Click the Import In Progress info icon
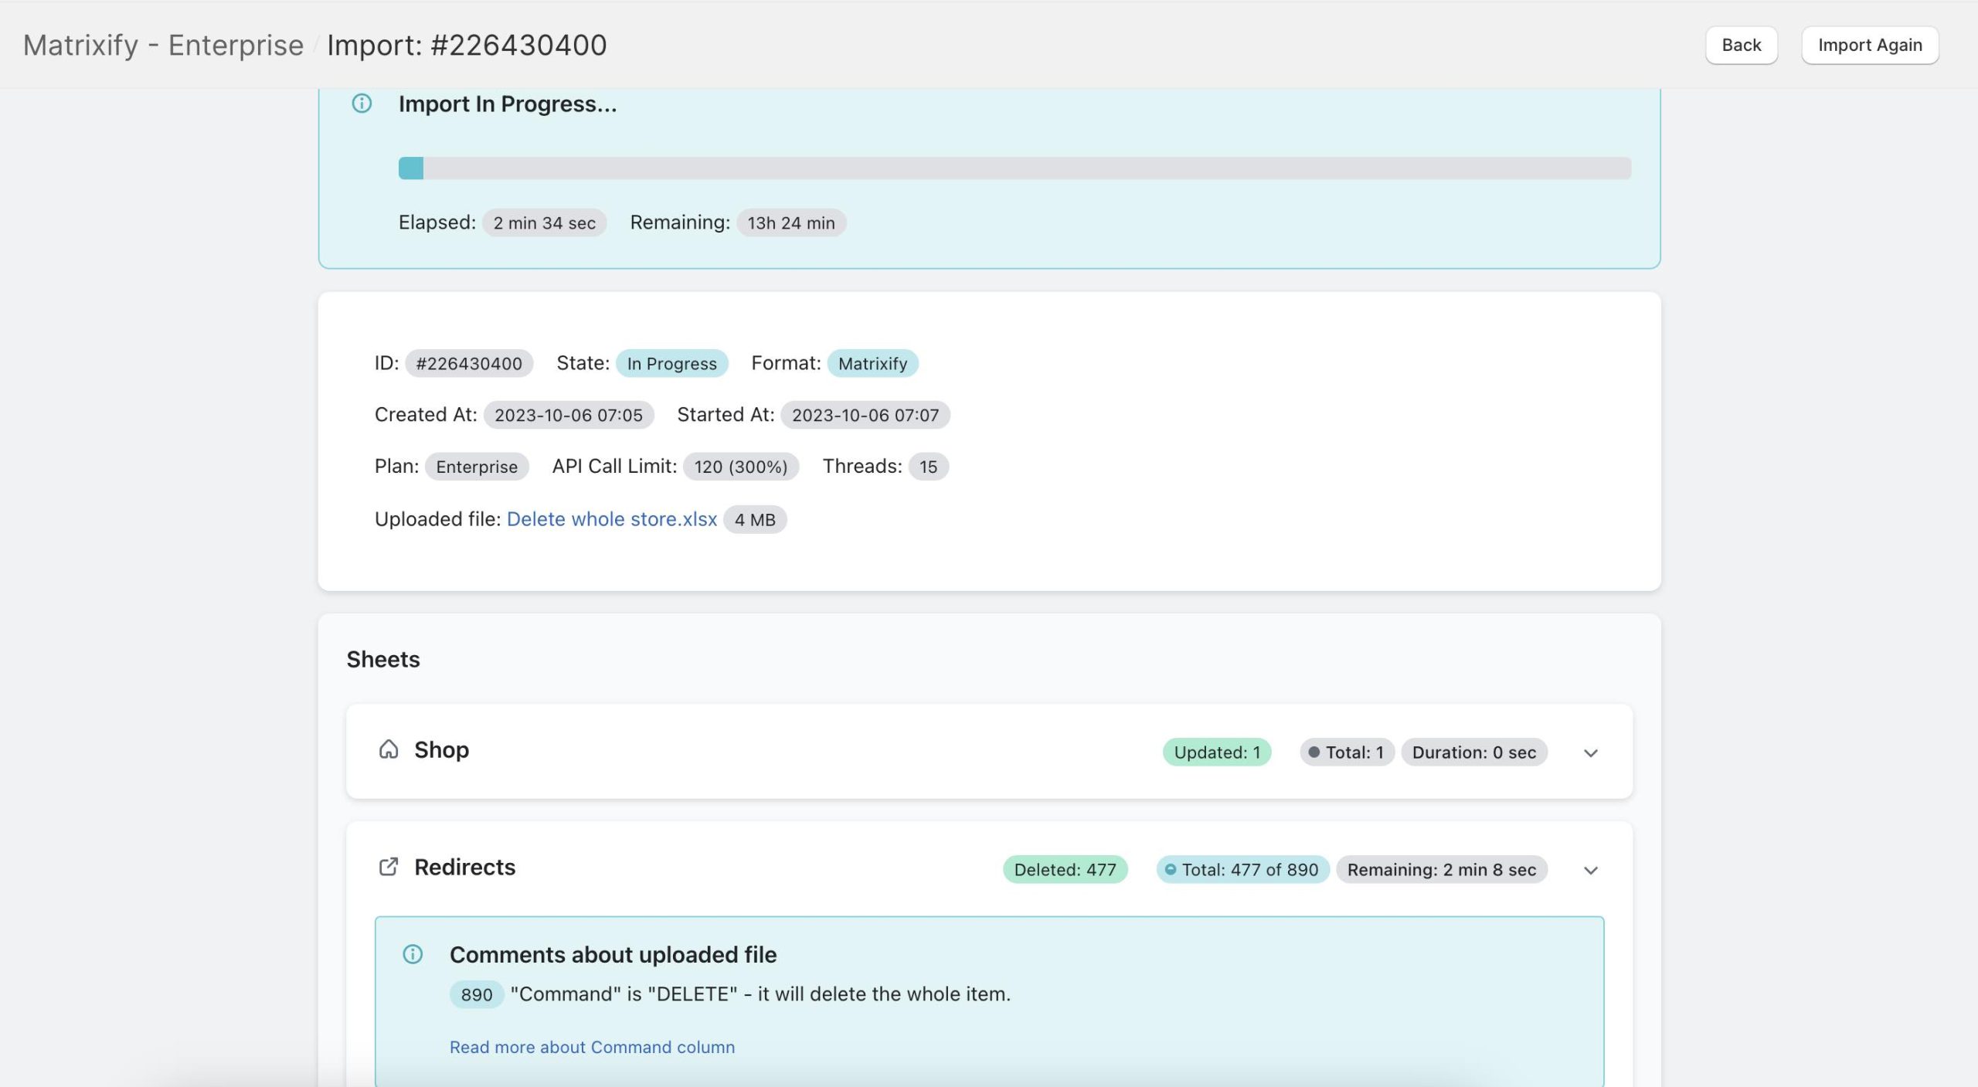This screenshot has width=1978, height=1087. click(362, 104)
